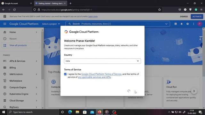
Task: Click the gift icon in trial banner
Action: (5, 16)
